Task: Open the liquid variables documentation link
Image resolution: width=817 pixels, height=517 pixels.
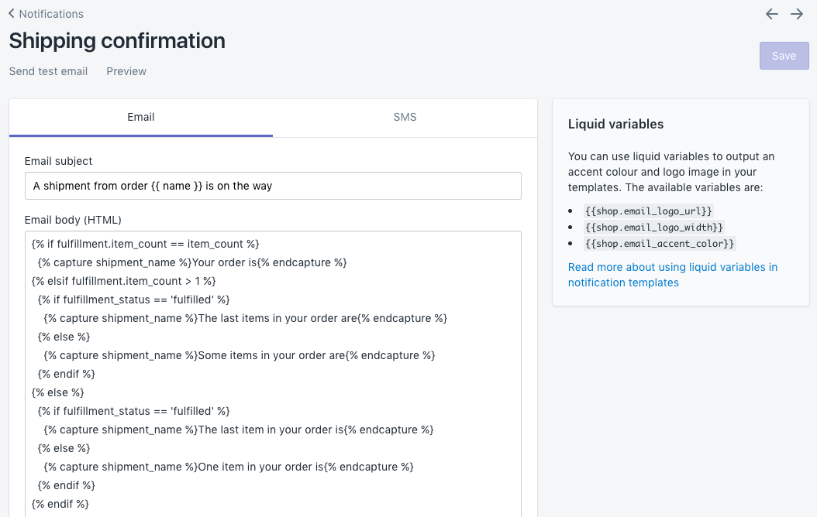Action: 673,275
